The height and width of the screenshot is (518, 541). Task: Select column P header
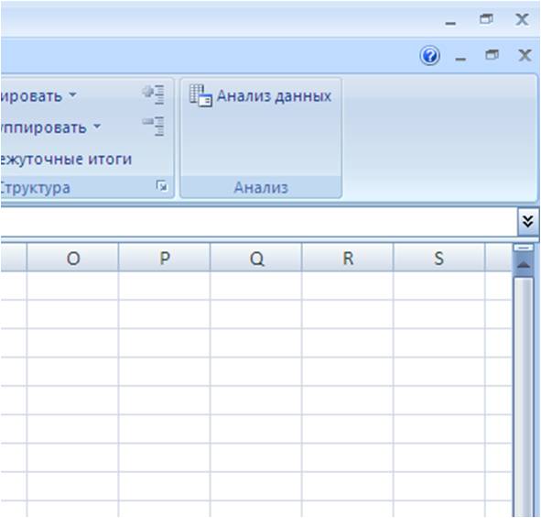click(x=165, y=258)
